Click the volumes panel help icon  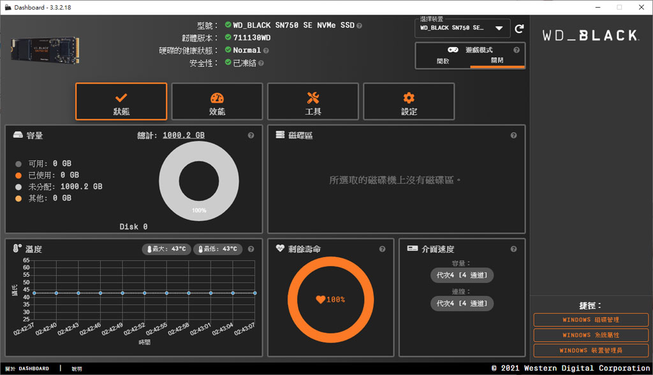513,135
